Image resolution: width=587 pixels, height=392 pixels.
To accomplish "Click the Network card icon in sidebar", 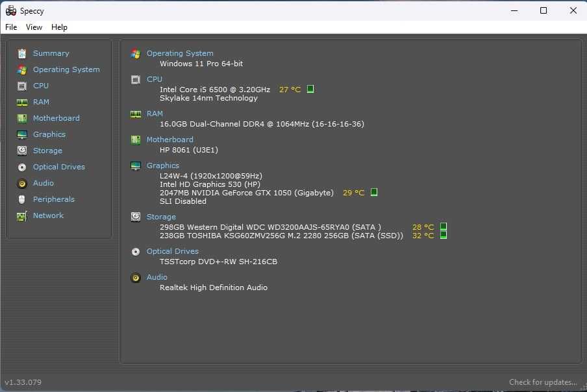I will (x=22, y=216).
